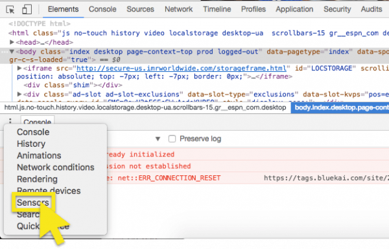Open the Sources tab
The width and height of the screenshot is (389, 249).
[x=141, y=9]
